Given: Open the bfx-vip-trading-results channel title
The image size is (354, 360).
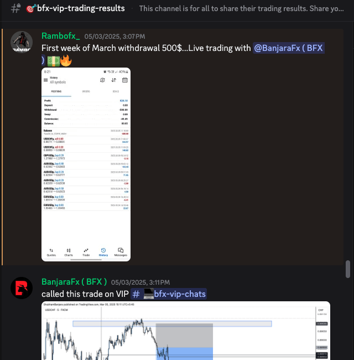Looking at the screenshot, I should 81,8.
